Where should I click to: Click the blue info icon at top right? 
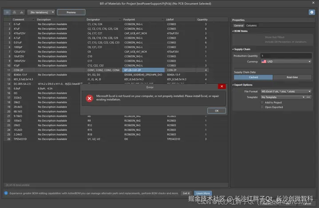(x=312, y=12)
